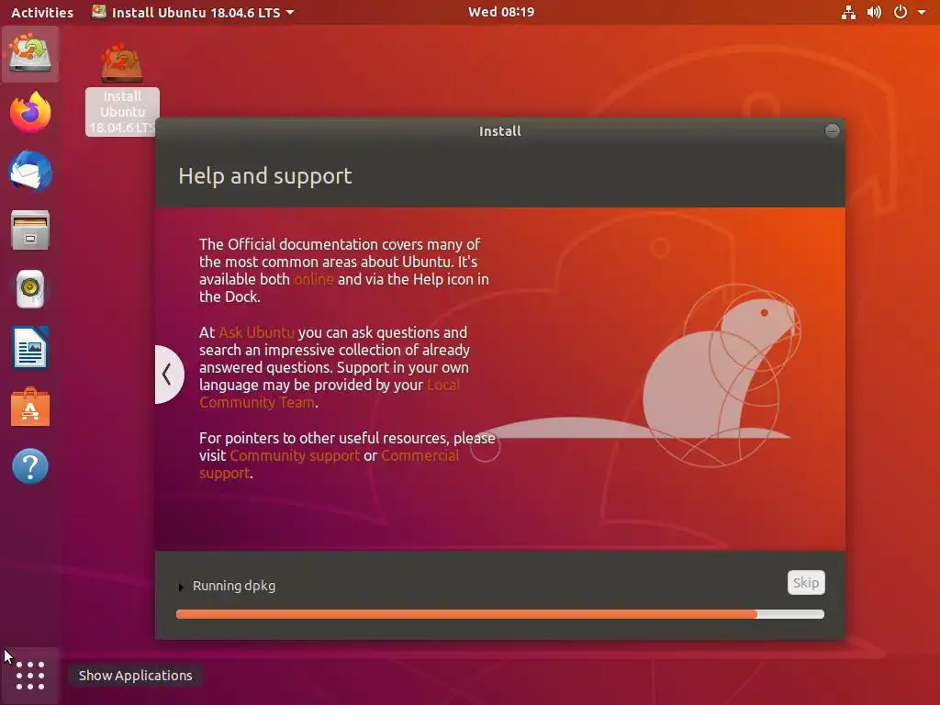The width and height of the screenshot is (940, 705).
Task: Open the Activities overview
Action: (x=42, y=12)
